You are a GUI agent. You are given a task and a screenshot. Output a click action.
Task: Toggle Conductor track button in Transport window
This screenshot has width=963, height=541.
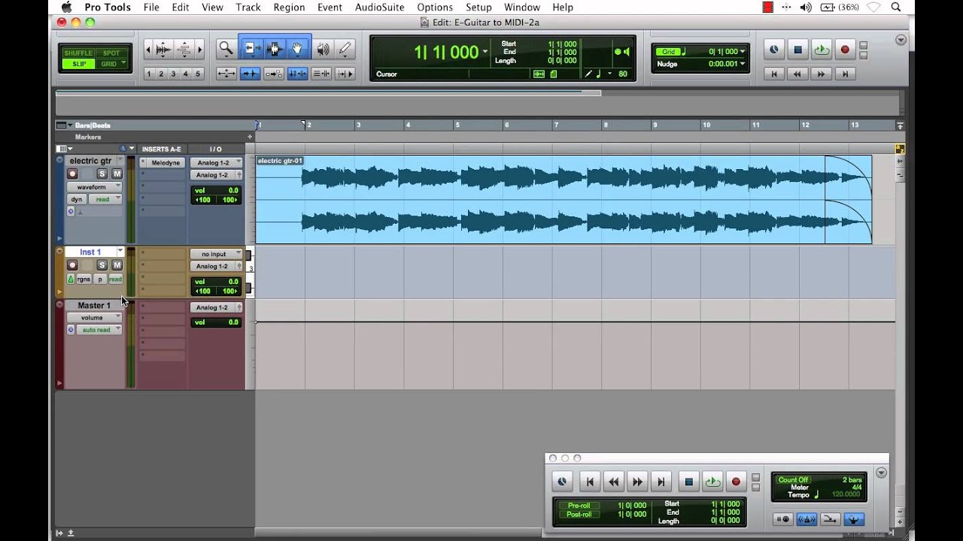[x=853, y=519]
